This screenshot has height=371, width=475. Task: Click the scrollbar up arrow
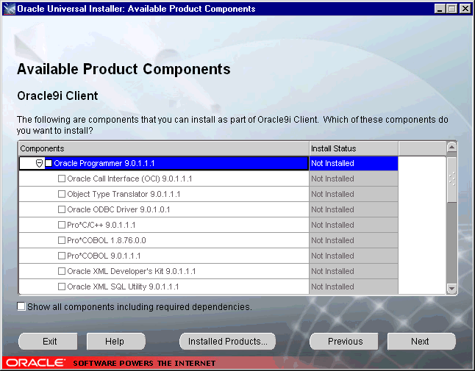(451, 148)
